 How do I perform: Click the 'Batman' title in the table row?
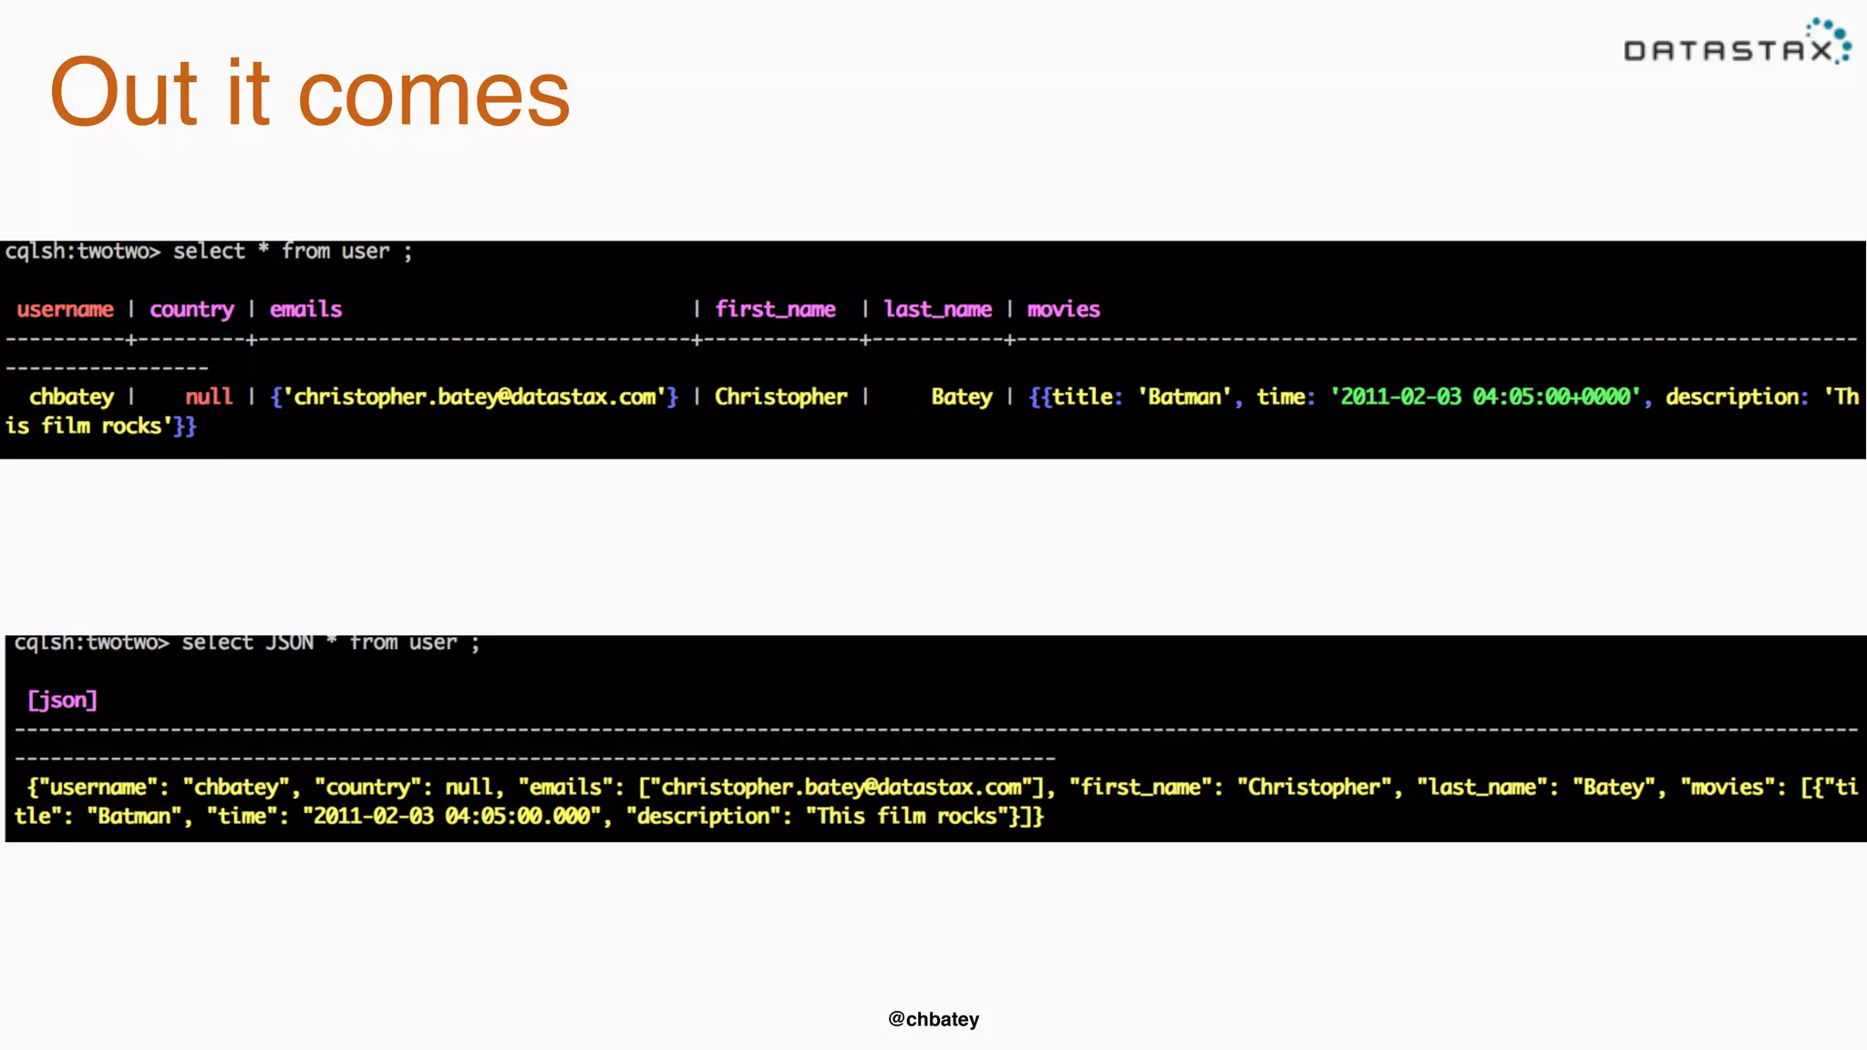(x=1184, y=396)
